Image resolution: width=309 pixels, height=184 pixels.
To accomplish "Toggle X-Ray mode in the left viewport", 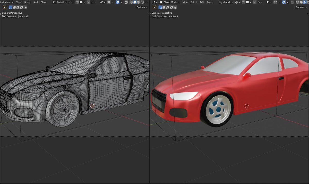I will [x=126, y=2].
